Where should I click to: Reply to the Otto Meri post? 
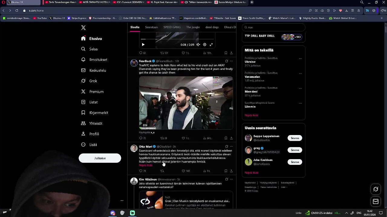point(142,171)
